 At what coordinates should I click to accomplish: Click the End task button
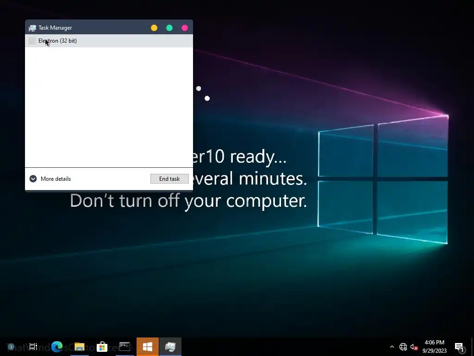(x=169, y=178)
